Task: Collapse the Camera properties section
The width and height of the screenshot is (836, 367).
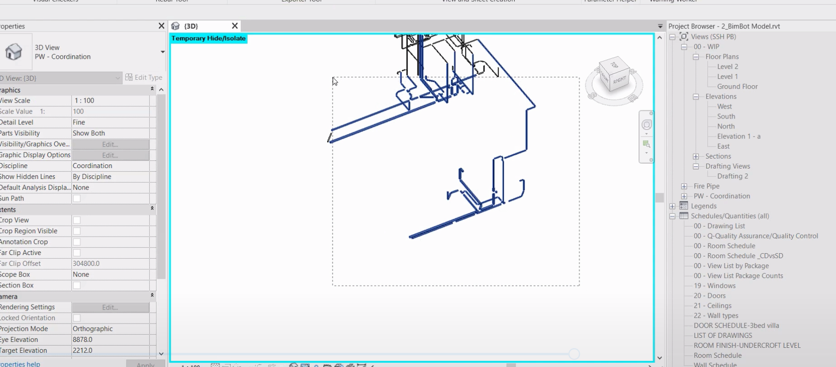Action: (x=152, y=296)
